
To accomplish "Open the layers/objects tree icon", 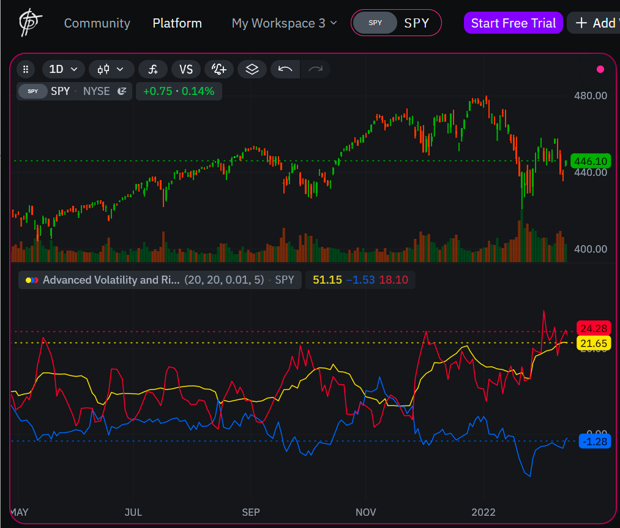I will pos(252,69).
